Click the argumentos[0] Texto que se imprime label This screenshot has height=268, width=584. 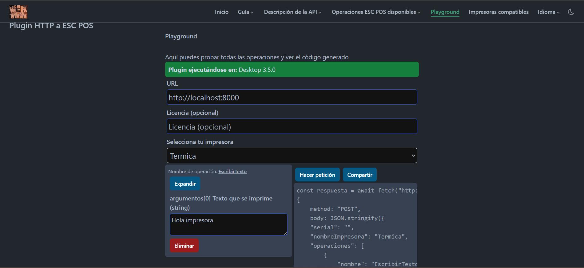pos(221,203)
